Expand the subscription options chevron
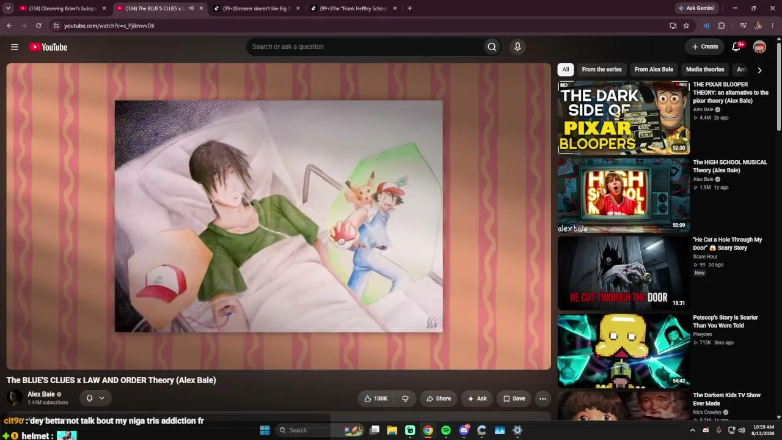782x440 pixels. click(101, 398)
